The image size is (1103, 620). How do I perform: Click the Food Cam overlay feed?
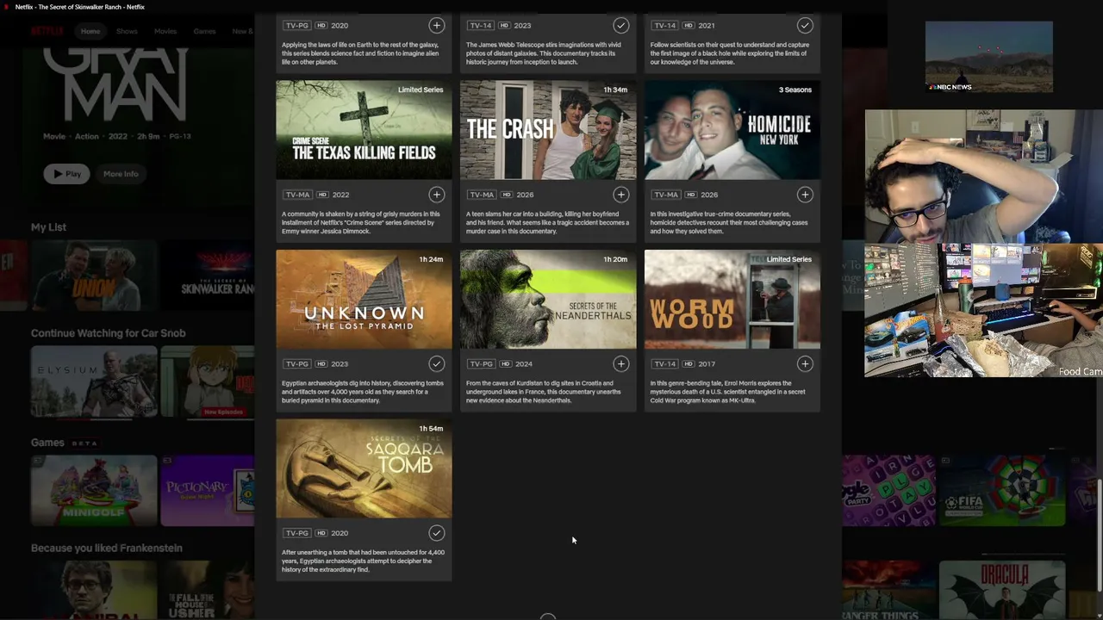[x=983, y=310]
